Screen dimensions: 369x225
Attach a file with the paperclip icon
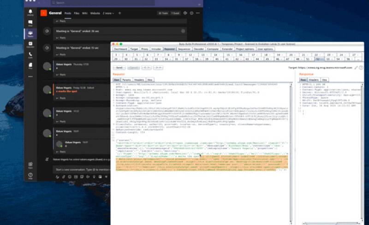(64, 177)
